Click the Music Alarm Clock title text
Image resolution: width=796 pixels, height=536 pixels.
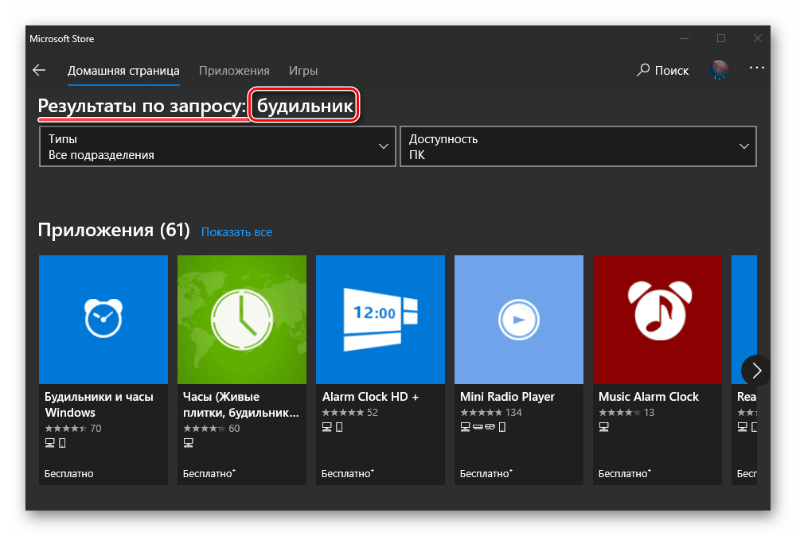tap(648, 396)
